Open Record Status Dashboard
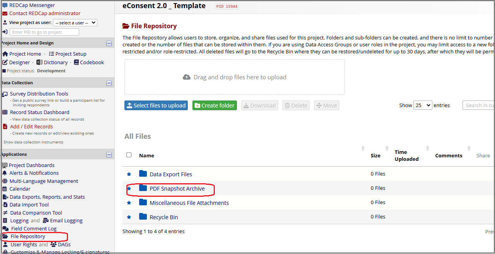This screenshot has height=254, width=495. pyautogui.click(x=39, y=112)
